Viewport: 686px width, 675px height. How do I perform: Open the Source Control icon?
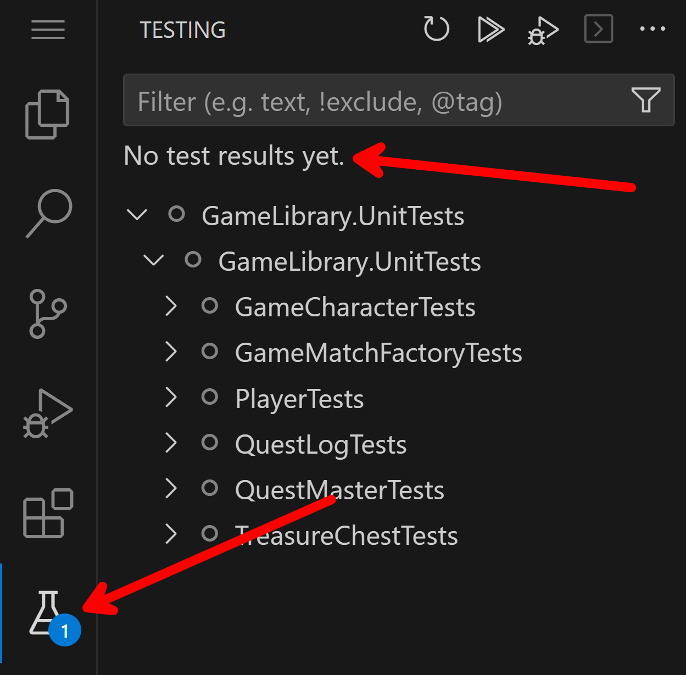48,313
